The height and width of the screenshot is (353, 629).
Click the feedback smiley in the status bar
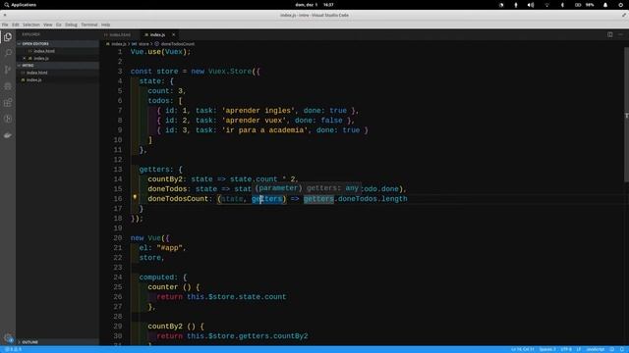click(x=612, y=349)
